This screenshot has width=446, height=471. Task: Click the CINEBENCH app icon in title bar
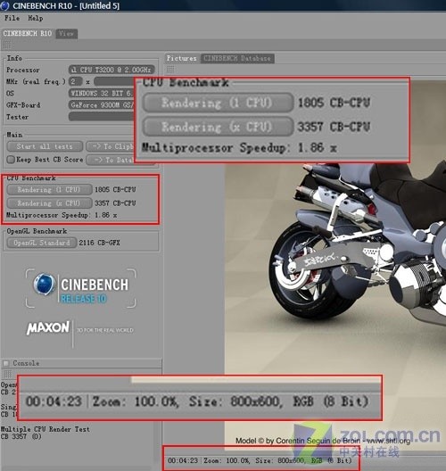5,5
